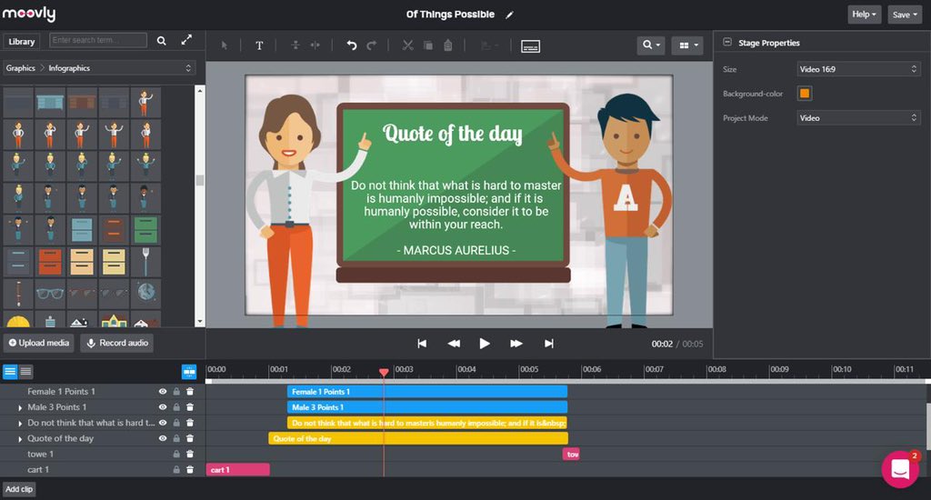
Task: Click the undo arrow icon
Action: click(x=352, y=45)
